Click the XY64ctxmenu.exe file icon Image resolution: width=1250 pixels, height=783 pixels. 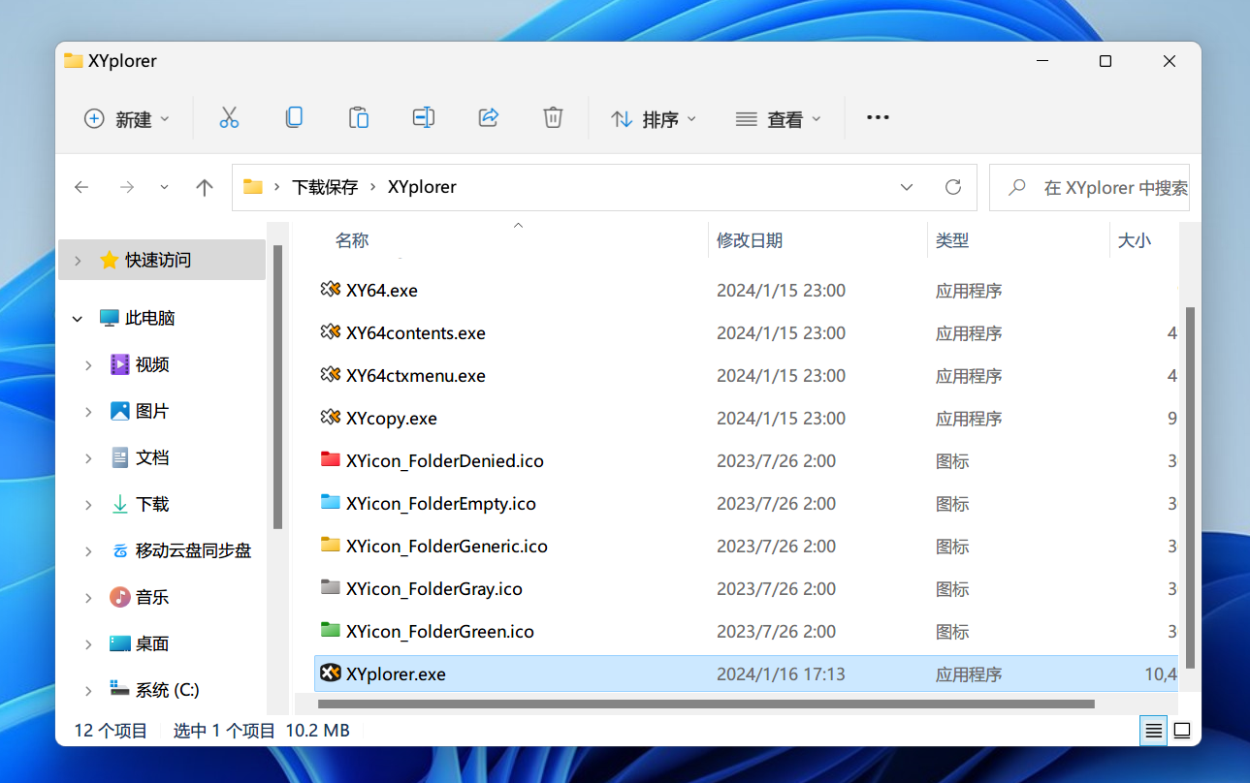click(330, 374)
